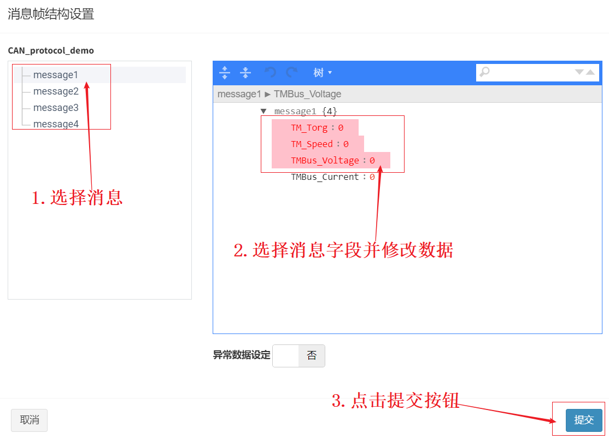Select message1 in the breadcrumb path
This screenshot has height=439, width=609.
pos(239,94)
